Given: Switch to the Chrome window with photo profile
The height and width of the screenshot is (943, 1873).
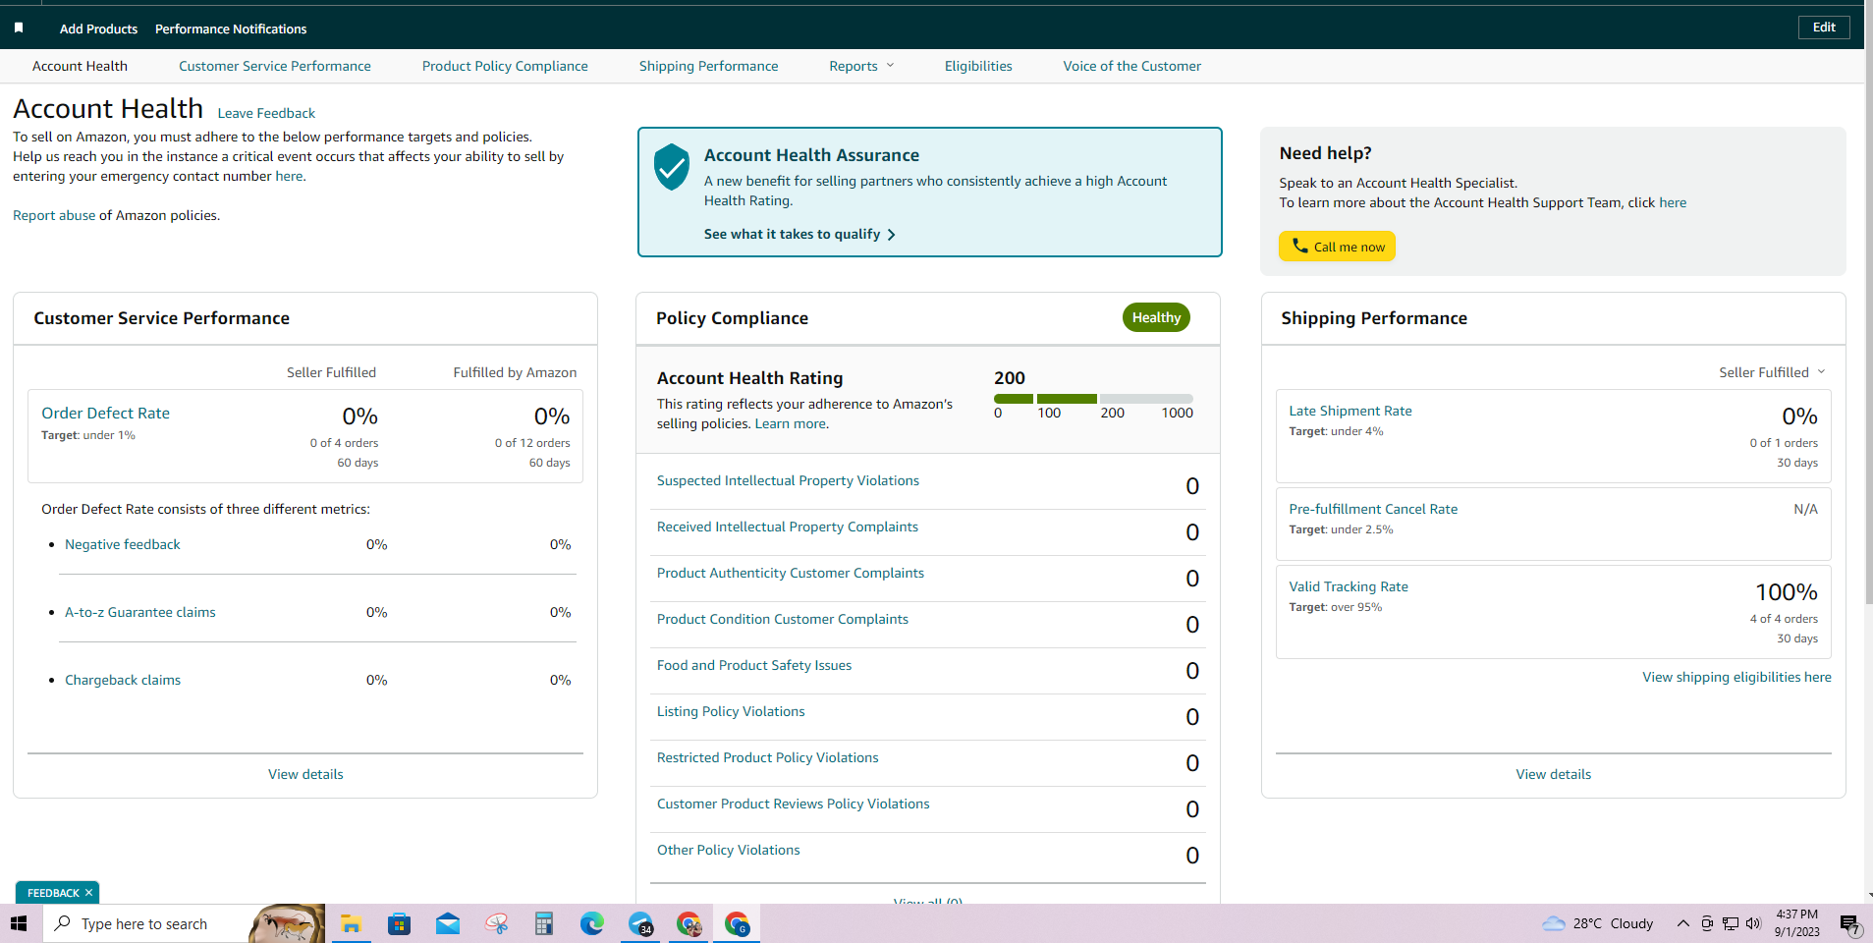Looking at the screenshot, I should coord(689,923).
